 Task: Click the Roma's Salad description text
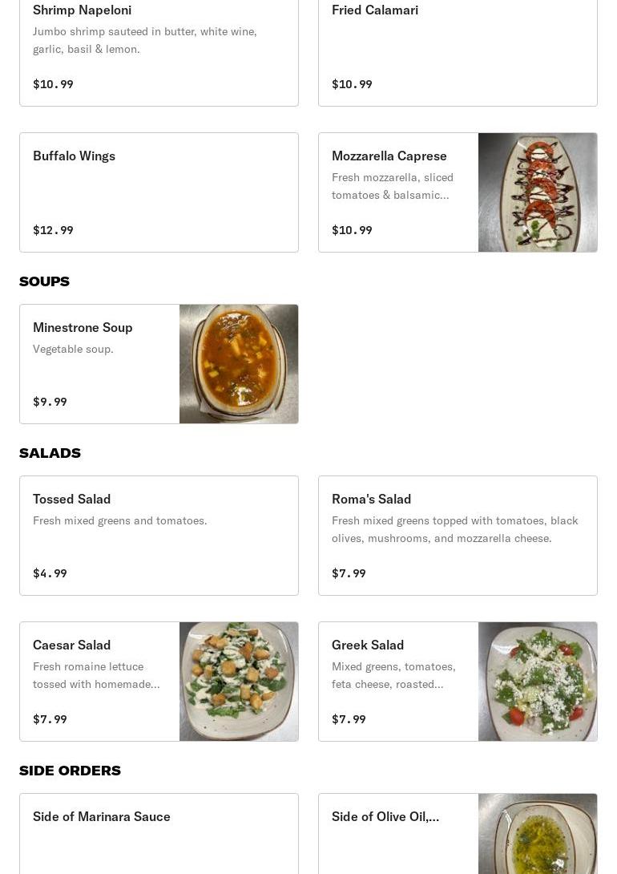454,529
